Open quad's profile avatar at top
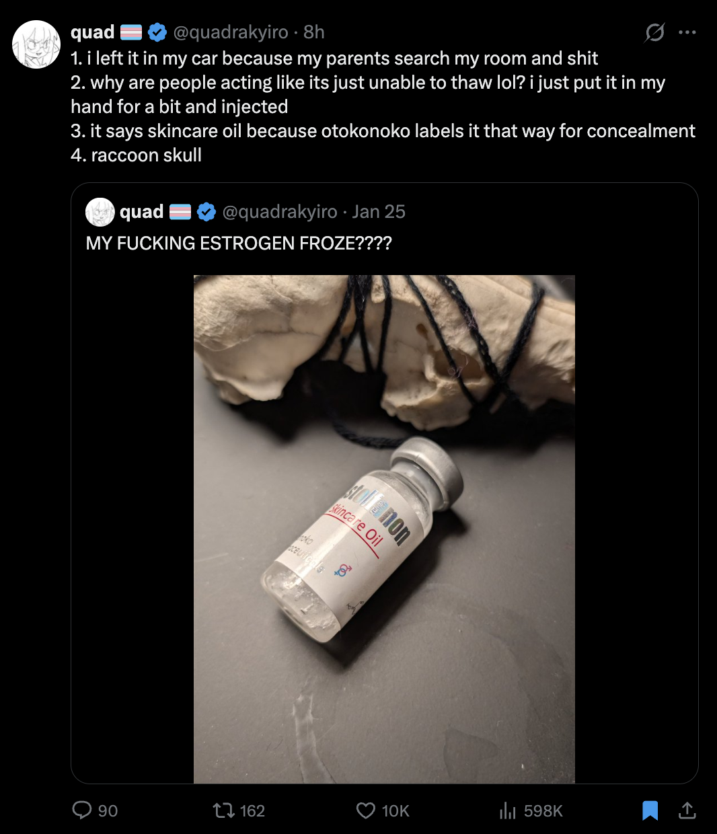The width and height of the screenshot is (717, 834). pyautogui.click(x=36, y=44)
